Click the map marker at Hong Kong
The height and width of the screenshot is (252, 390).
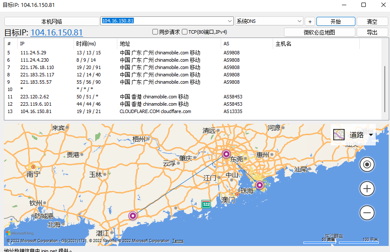[x=259, y=185]
